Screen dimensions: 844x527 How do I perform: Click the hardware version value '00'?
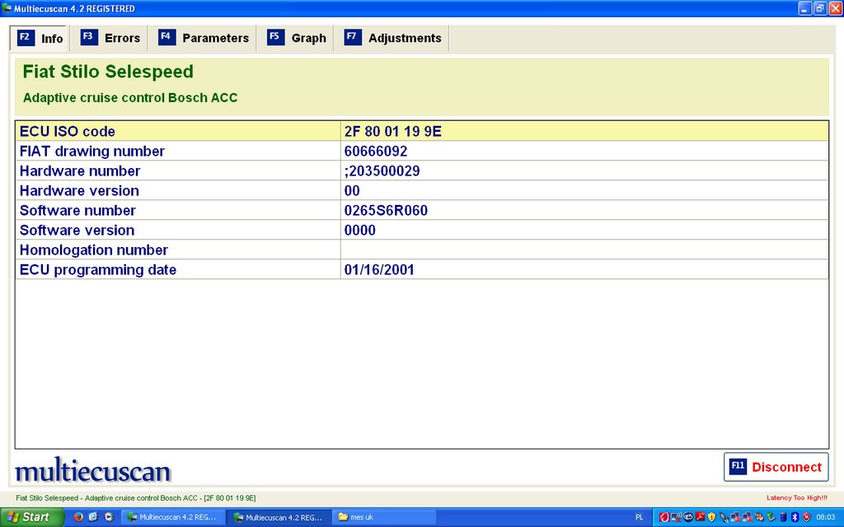[x=352, y=191]
